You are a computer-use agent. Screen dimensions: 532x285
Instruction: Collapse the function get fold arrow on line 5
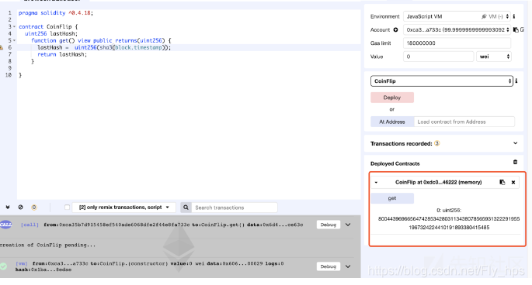point(14,40)
